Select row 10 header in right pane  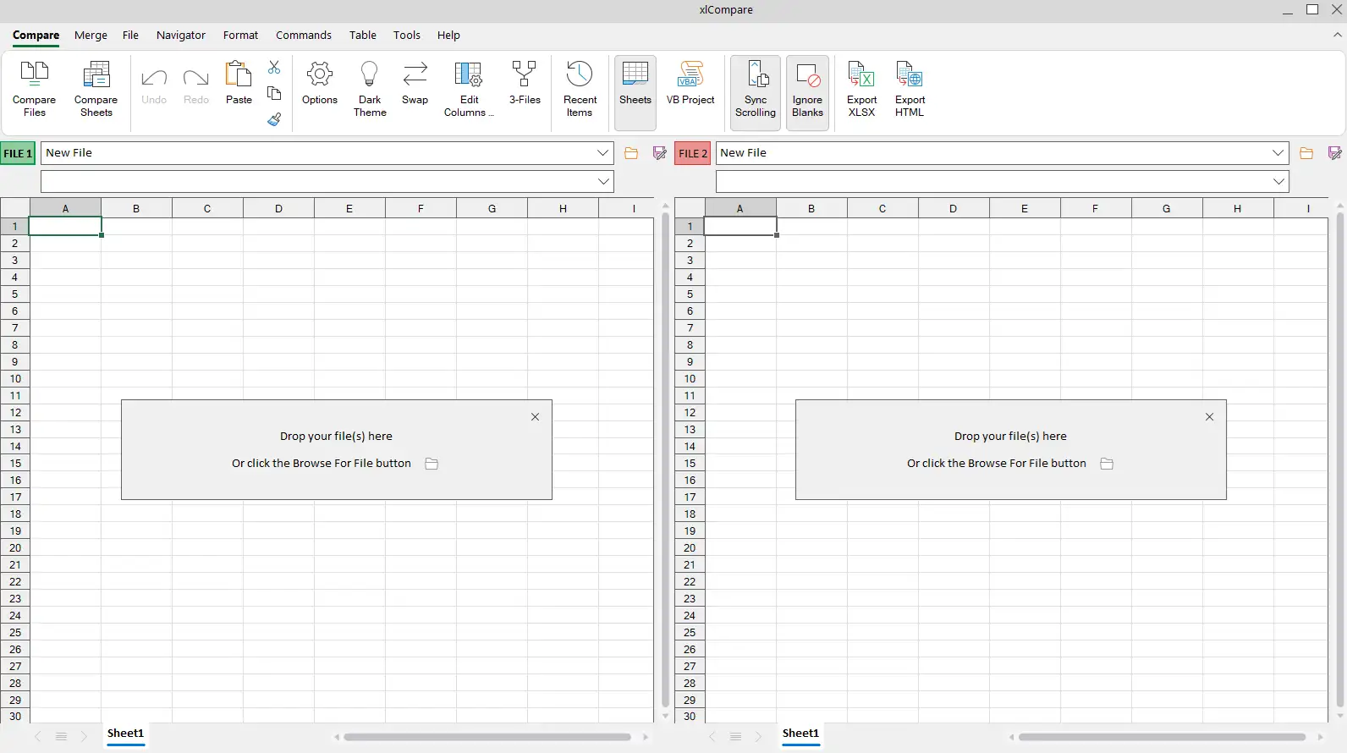[x=690, y=379]
